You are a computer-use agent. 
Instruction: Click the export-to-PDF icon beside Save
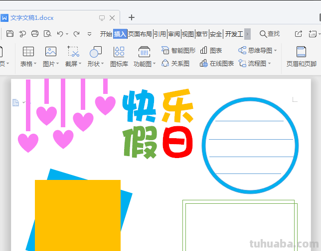(22, 34)
